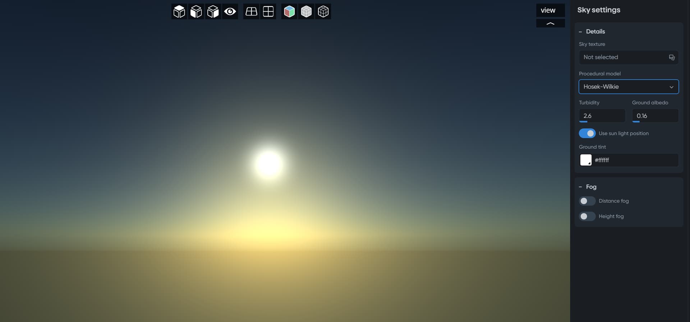This screenshot has width=690, height=322.
Task: Click the view button
Action: tap(550, 10)
